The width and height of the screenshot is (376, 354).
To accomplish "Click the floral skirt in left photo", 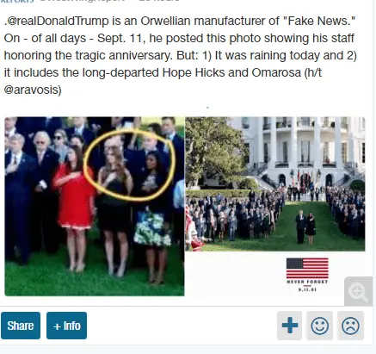I will (x=151, y=228).
